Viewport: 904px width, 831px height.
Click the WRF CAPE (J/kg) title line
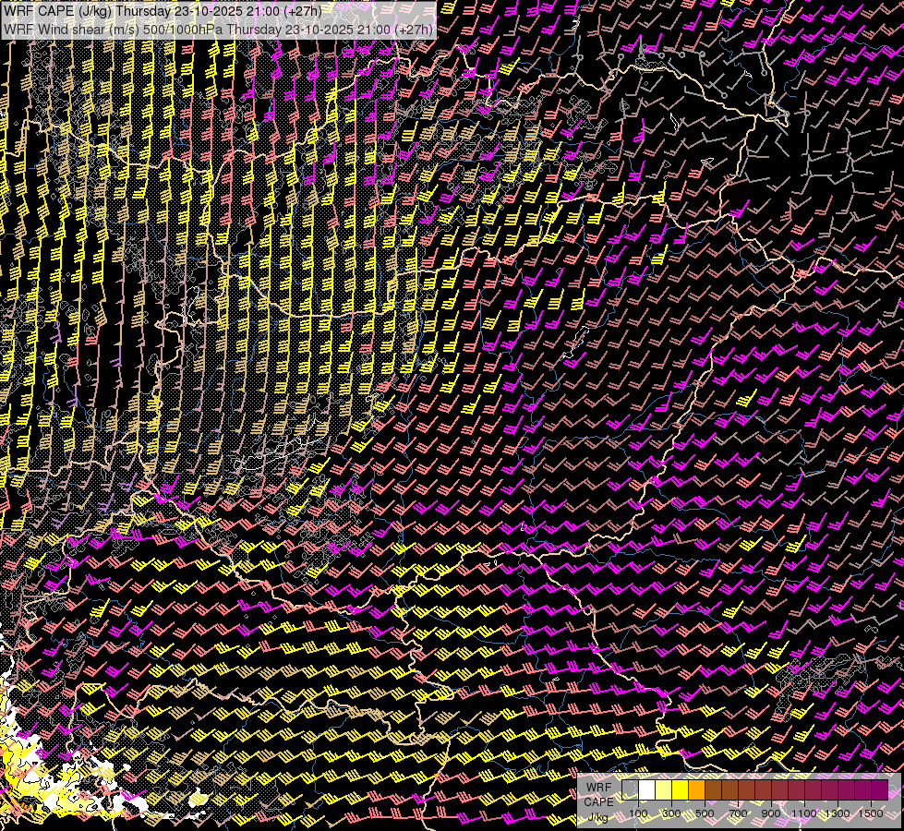point(163,11)
